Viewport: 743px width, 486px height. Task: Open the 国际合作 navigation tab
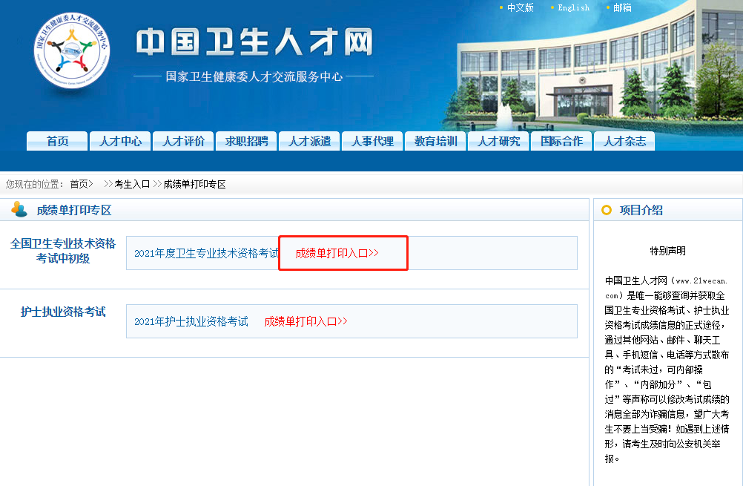561,141
